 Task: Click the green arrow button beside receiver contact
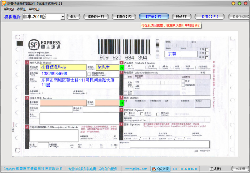click(122, 103)
